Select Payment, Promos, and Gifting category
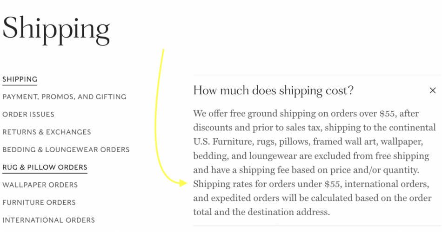Screen dimensions: 442x232 click(x=64, y=97)
